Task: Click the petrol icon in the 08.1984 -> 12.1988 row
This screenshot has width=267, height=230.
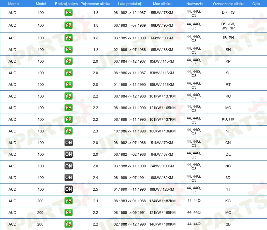Action: coord(68,96)
